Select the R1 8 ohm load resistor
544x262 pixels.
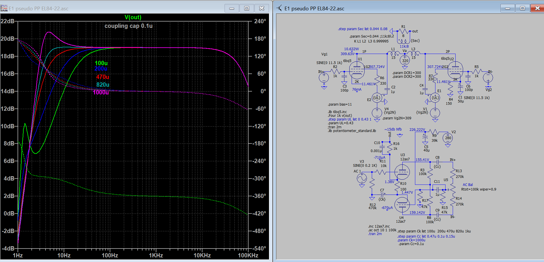pos(403,31)
